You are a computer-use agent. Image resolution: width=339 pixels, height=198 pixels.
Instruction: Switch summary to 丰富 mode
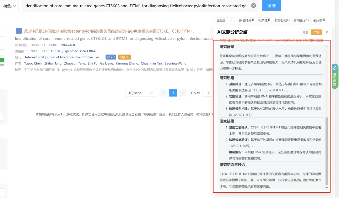(316, 32)
